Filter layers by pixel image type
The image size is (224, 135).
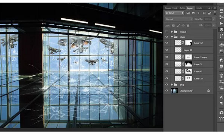coord(188,13)
